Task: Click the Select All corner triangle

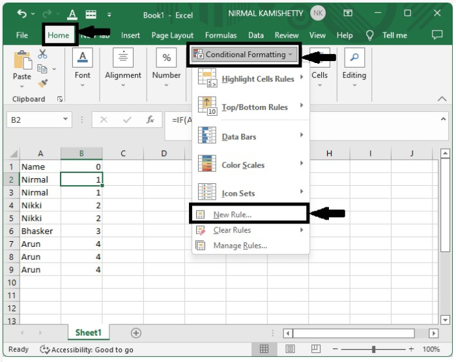Action: coord(12,153)
